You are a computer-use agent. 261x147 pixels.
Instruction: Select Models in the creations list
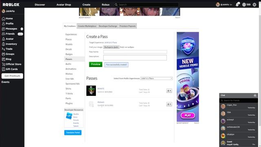pyautogui.click(x=69, y=45)
